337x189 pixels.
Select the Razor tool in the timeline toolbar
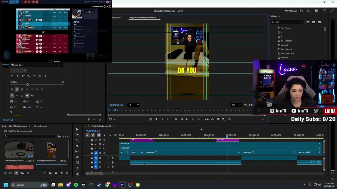[77, 146]
